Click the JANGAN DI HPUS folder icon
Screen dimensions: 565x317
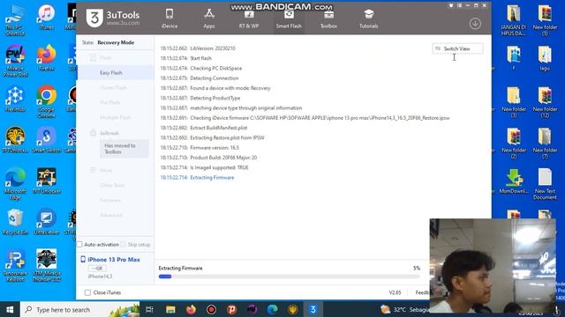coord(514,20)
